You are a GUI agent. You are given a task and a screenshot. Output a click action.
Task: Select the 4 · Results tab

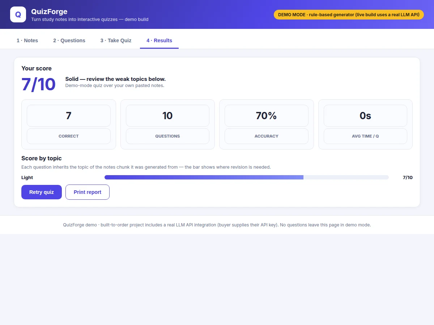point(159,40)
